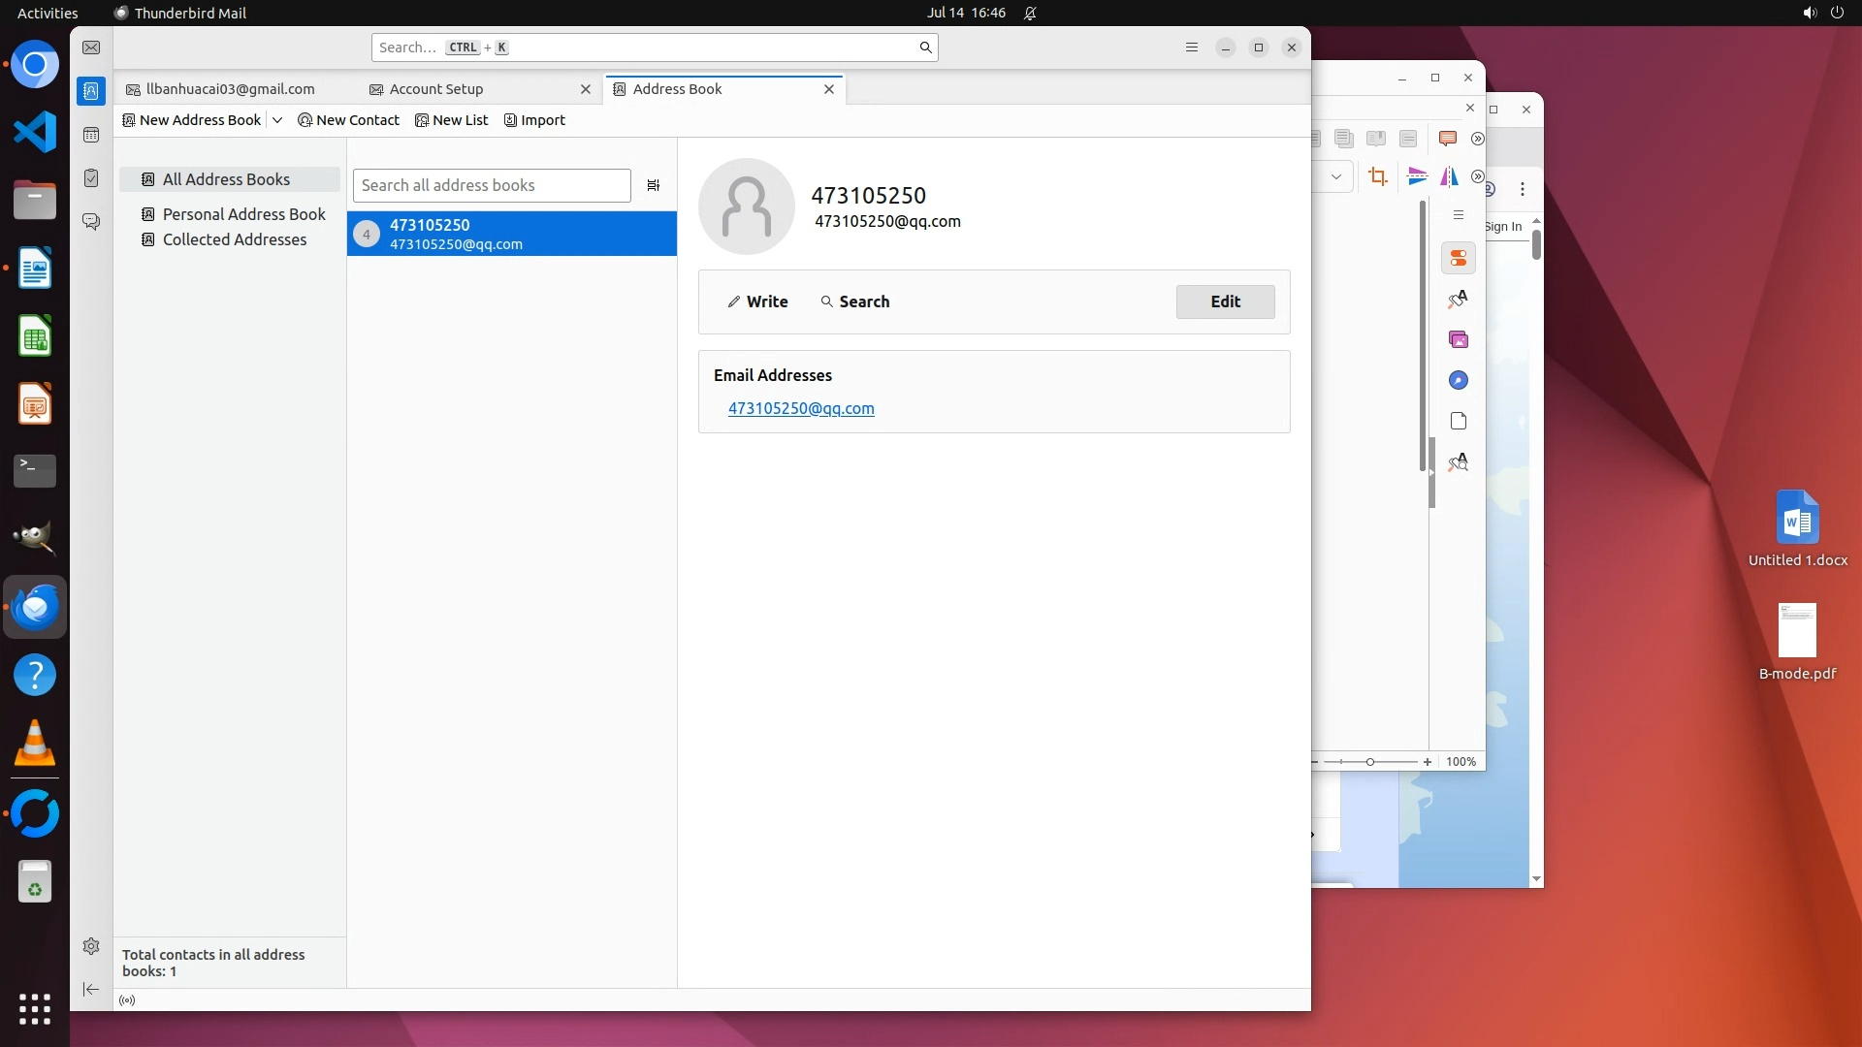The image size is (1862, 1047).
Task: Expand toolbar overflow chevron in background window
Action: pos(1477,139)
